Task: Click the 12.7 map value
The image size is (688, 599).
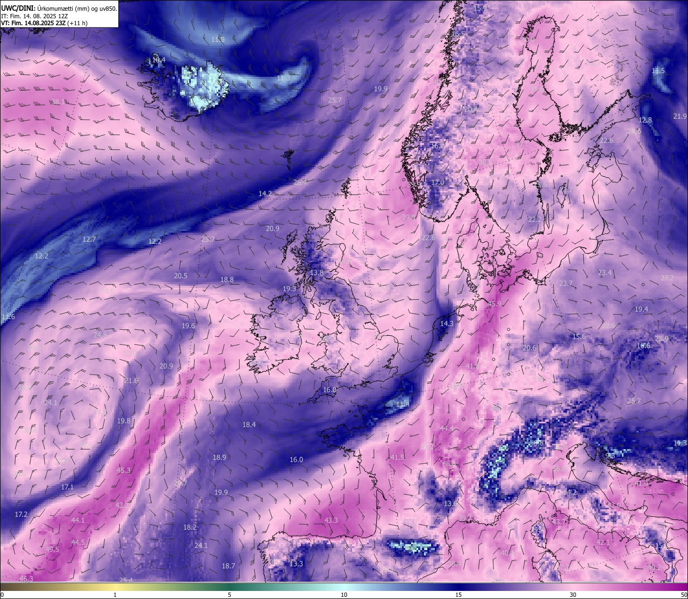Action: pyautogui.click(x=89, y=239)
